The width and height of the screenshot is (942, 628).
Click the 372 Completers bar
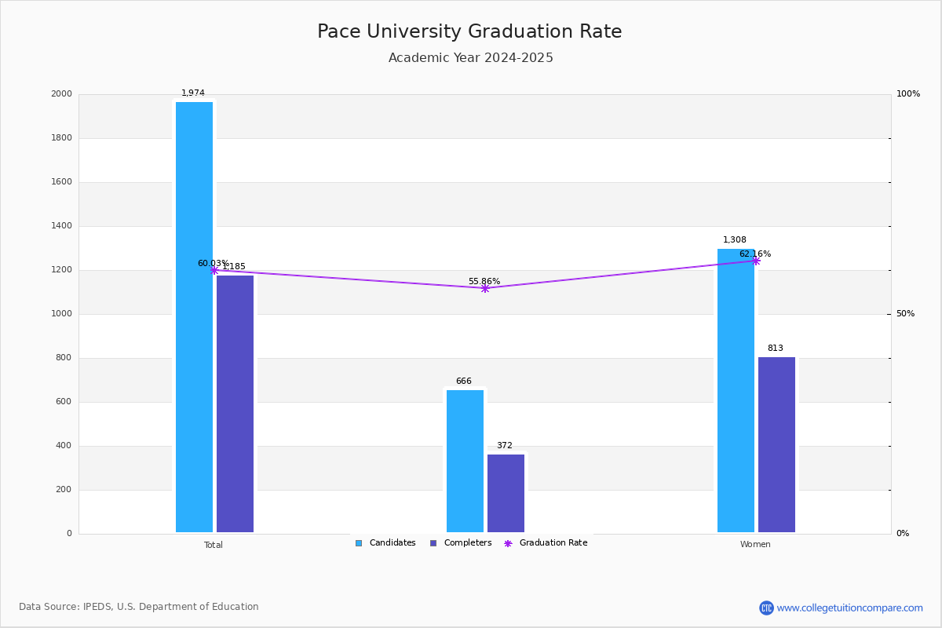(x=506, y=493)
